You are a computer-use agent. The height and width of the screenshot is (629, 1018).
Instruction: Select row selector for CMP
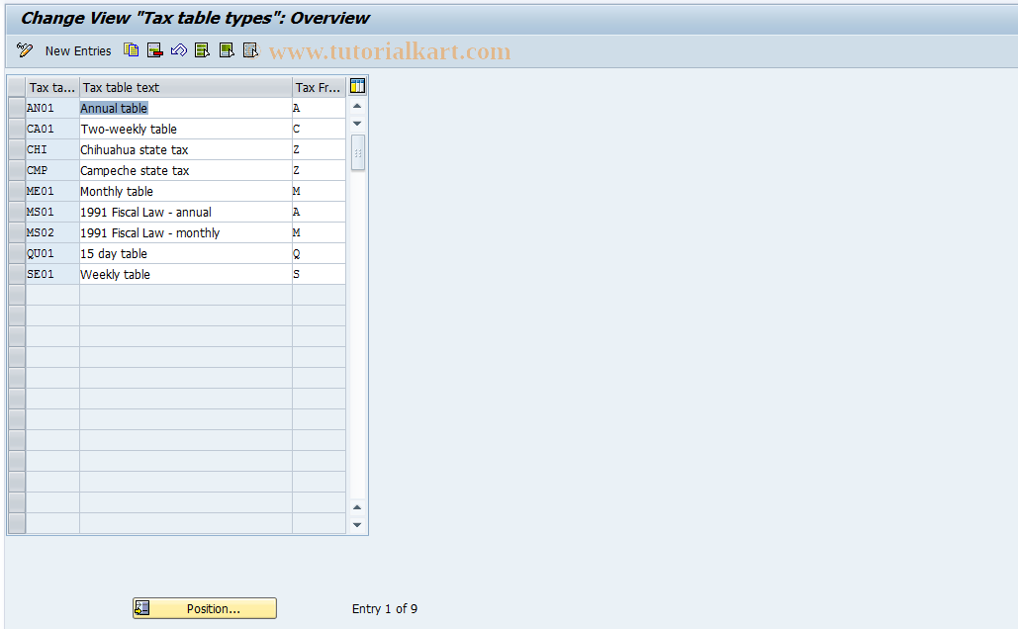[x=17, y=170]
